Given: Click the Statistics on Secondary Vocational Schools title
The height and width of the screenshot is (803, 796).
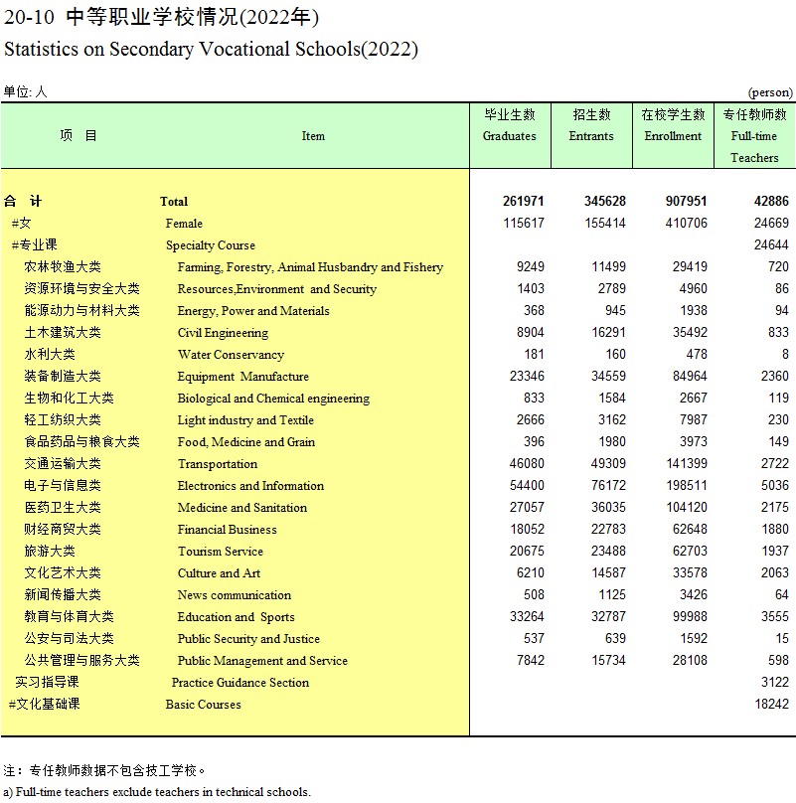Looking at the screenshot, I should tap(211, 49).
